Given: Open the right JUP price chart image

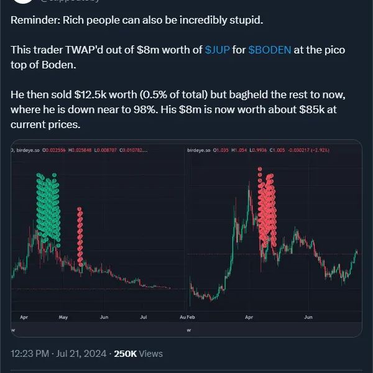Looking at the screenshot, I should coord(274,238).
